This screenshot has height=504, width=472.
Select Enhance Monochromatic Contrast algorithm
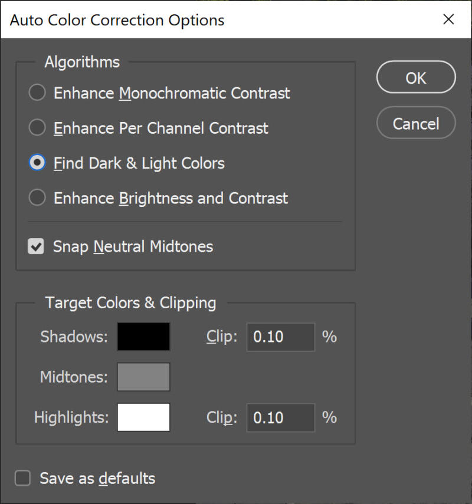pos(37,93)
